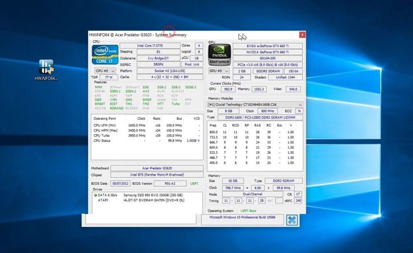
Task: Click the Ivy Bridge-DT codename field
Action: point(158,58)
